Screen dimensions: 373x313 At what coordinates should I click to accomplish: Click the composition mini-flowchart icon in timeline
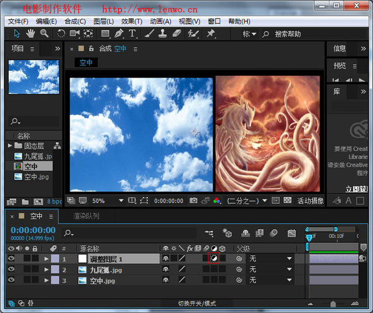[209, 234]
